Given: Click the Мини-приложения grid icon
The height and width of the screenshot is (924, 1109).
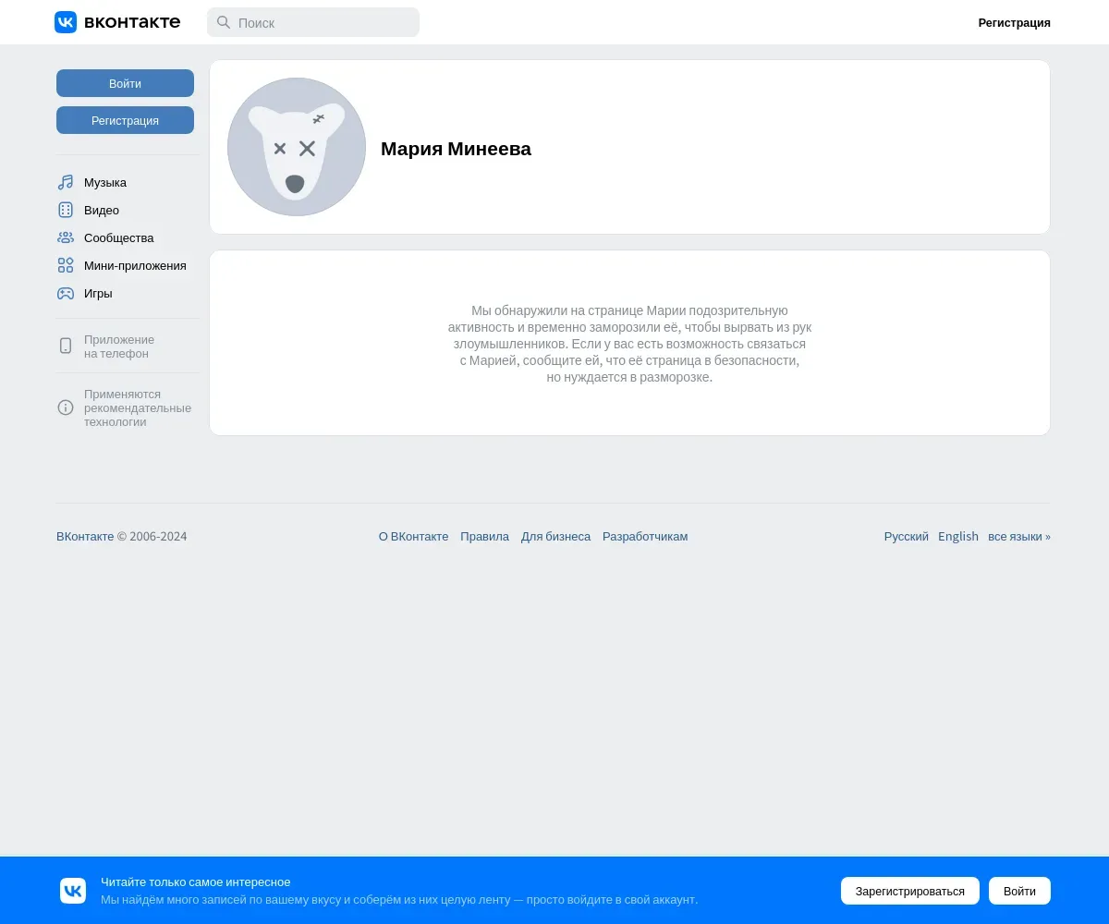Looking at the screenshot, I should (x=66, y=265).
